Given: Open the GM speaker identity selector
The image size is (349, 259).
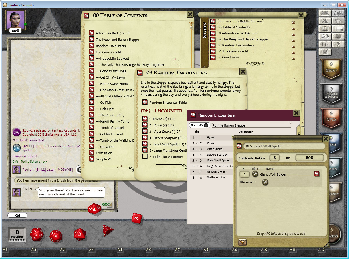Looking at the screenshot, I should pos(17,215).
